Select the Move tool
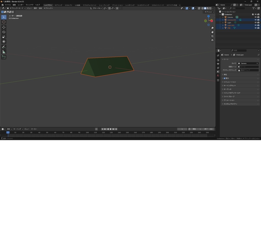 click(4, 27)
